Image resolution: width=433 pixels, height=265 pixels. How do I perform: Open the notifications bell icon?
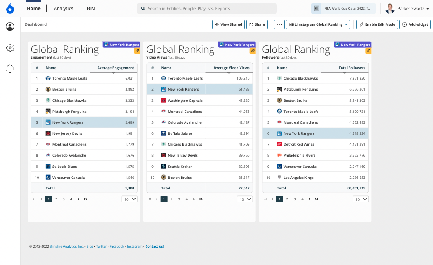(x=10, y=69)
